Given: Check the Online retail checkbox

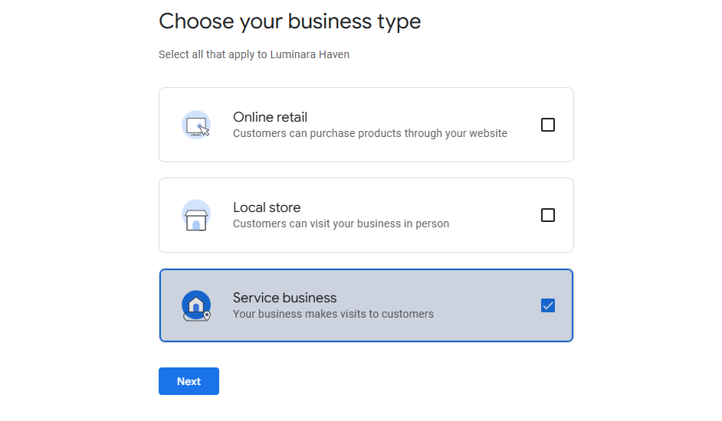Looking at the screenshot, I should click(x=547, y=125).
